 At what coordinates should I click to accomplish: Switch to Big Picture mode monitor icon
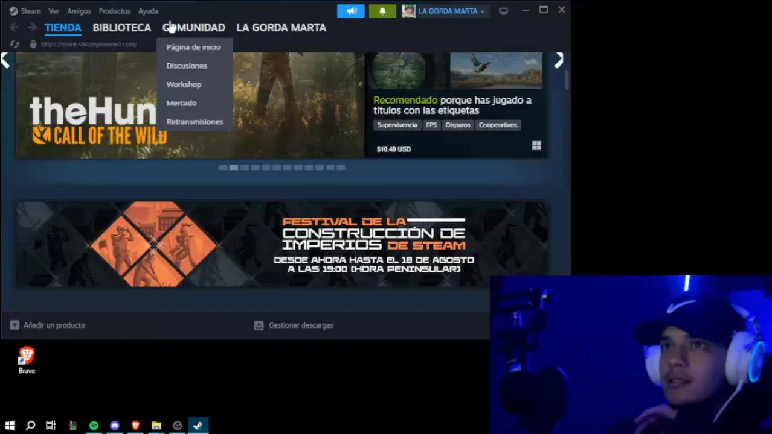[x=503, y=11]
